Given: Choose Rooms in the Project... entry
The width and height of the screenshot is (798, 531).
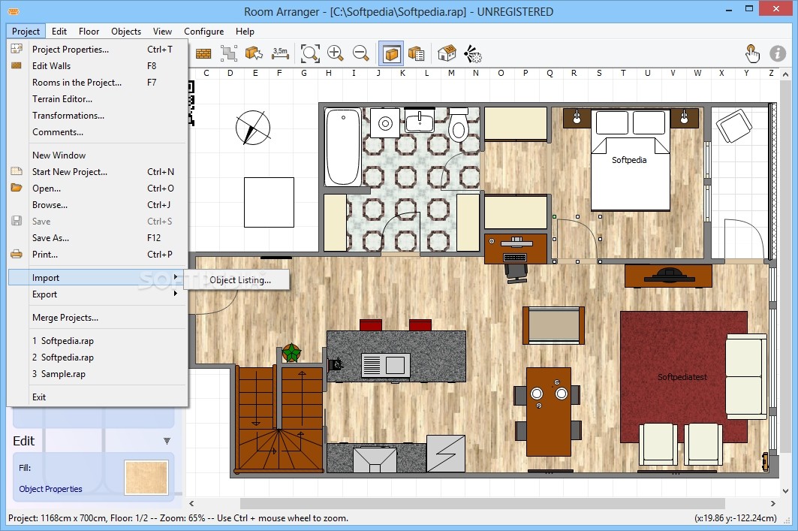Looking at the screenshot, I should pos(98,83).
